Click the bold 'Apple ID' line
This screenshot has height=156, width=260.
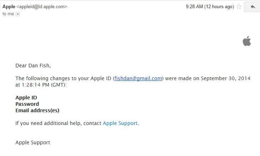tap(26, 98)
